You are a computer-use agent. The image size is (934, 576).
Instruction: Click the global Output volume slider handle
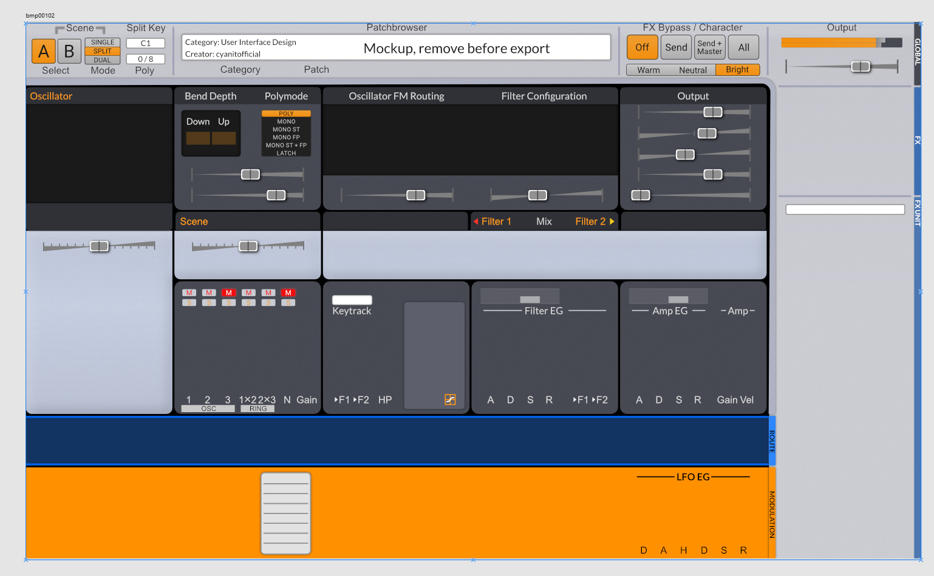point(861,66)
